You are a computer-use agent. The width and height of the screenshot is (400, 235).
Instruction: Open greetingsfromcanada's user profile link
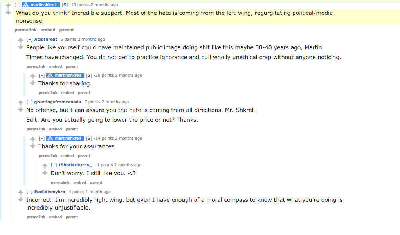coord(58,102)
